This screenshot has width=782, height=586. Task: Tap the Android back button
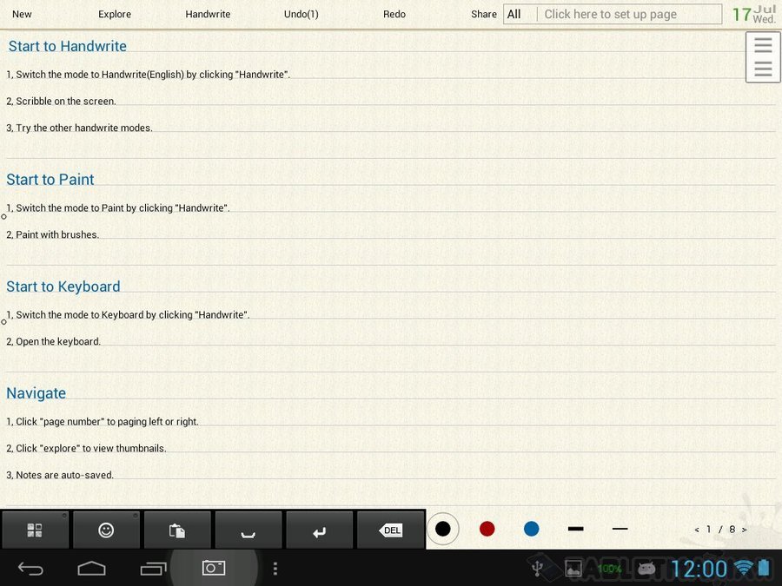point(30,569)
